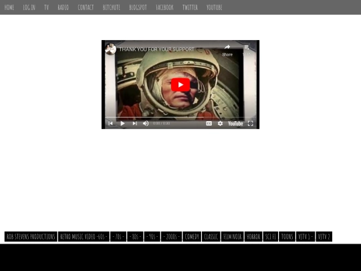This screenshot has width=361, height=271.
Task: Open BLOGSPOT link in navigation
Action: 138,7
